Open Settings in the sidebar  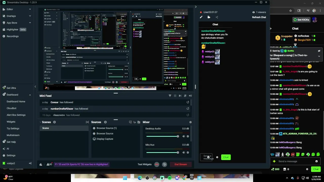[x=11, y=155]
